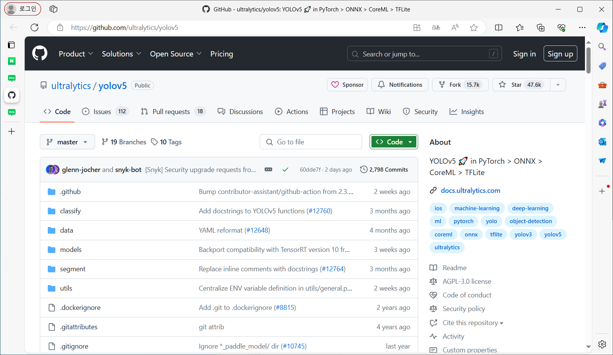
Task: Expand the Solutions menu
Action: (121, 54)
